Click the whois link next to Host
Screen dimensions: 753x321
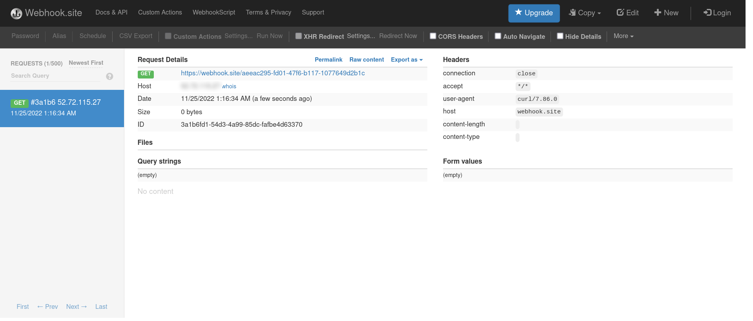[229, 86]
